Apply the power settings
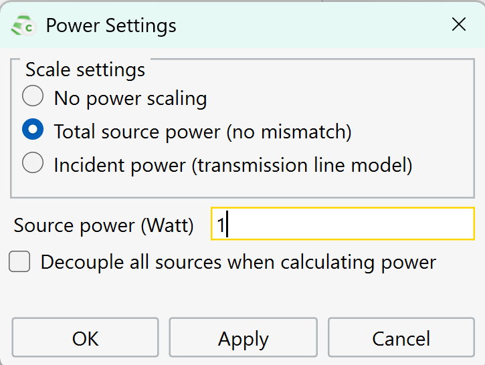This screenshot has height=365, width=485. 244,338
